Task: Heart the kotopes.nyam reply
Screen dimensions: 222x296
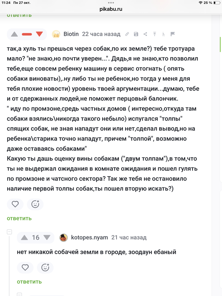Action: 25,268
